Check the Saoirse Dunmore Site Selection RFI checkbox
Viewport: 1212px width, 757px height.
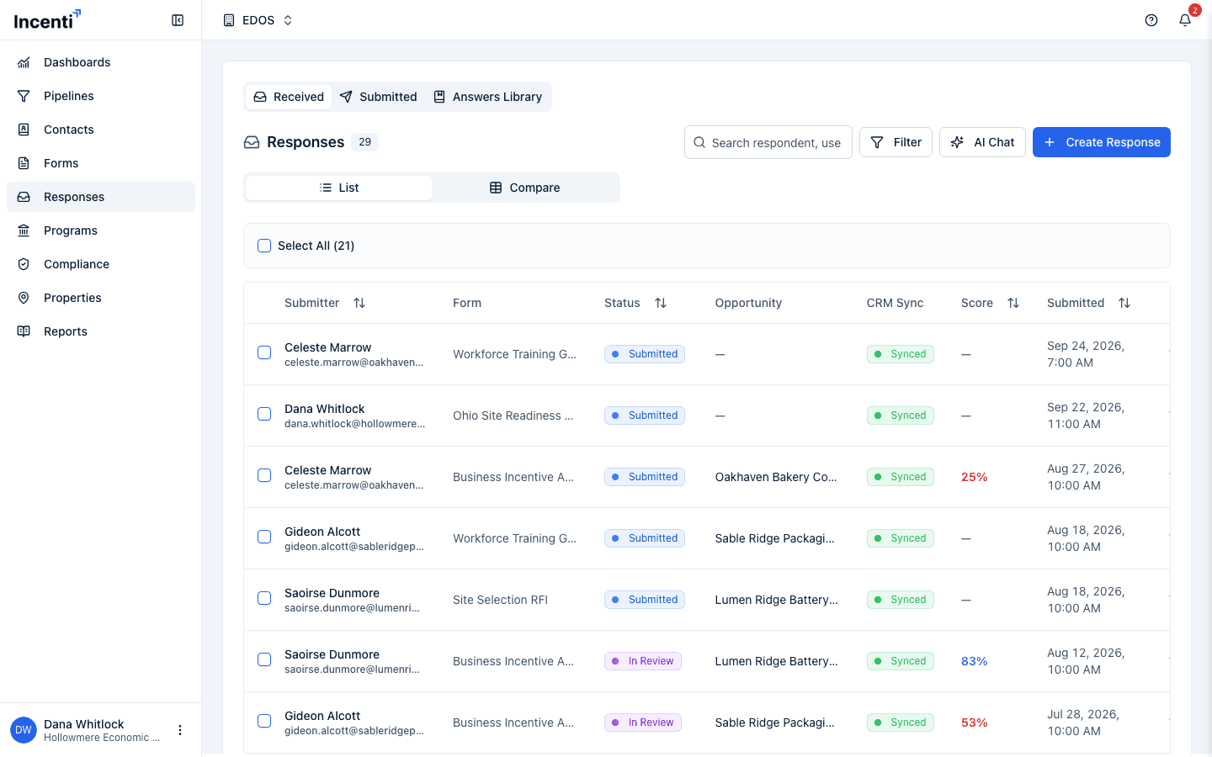pos(264,598)
